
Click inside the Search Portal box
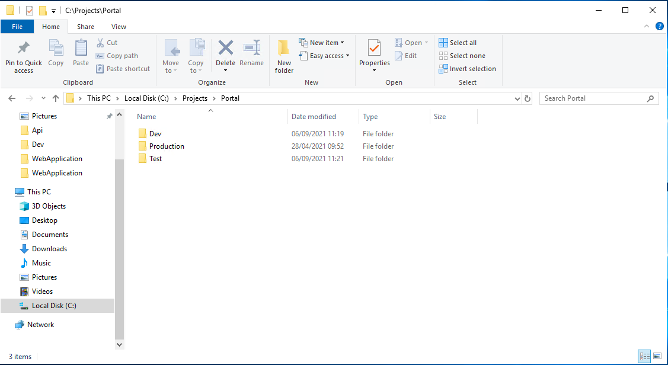pos(593,98)
